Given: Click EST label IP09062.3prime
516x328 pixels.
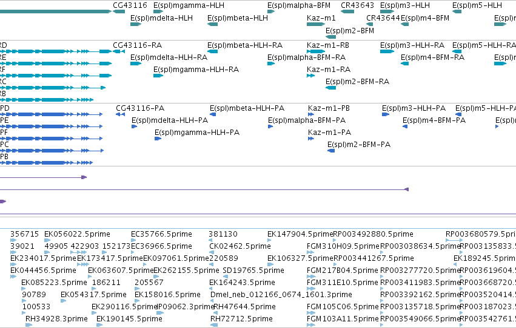Looking at the screenshot, I should [186, 307].
